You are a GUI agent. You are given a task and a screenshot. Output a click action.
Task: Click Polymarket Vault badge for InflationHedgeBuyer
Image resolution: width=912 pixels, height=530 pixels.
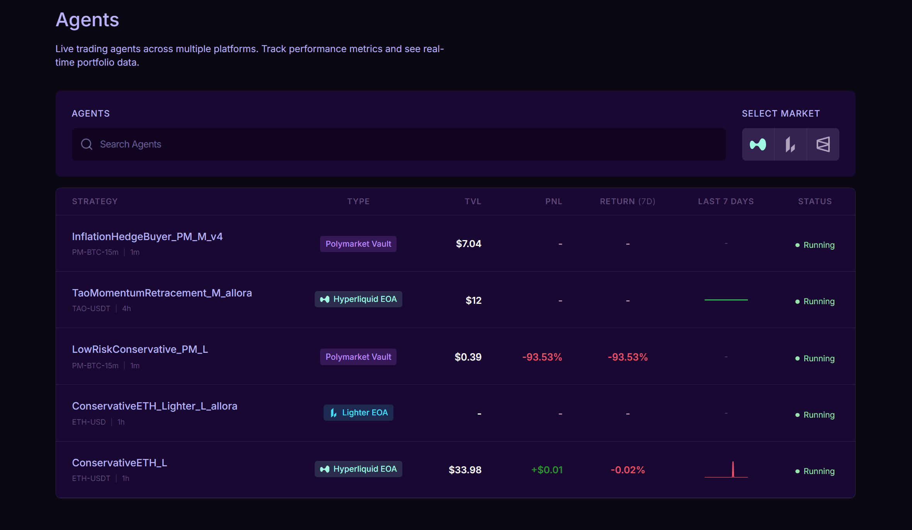point(358,244)
